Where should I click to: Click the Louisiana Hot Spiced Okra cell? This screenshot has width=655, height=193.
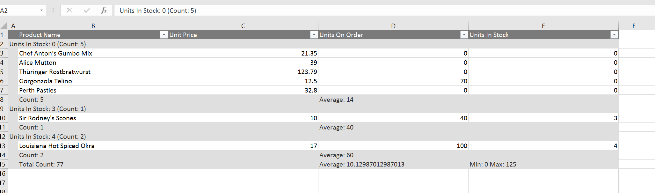pos(92,146)
